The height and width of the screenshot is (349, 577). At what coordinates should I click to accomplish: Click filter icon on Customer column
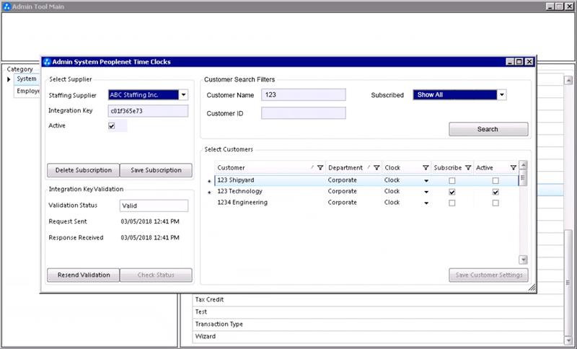(320, 168)
